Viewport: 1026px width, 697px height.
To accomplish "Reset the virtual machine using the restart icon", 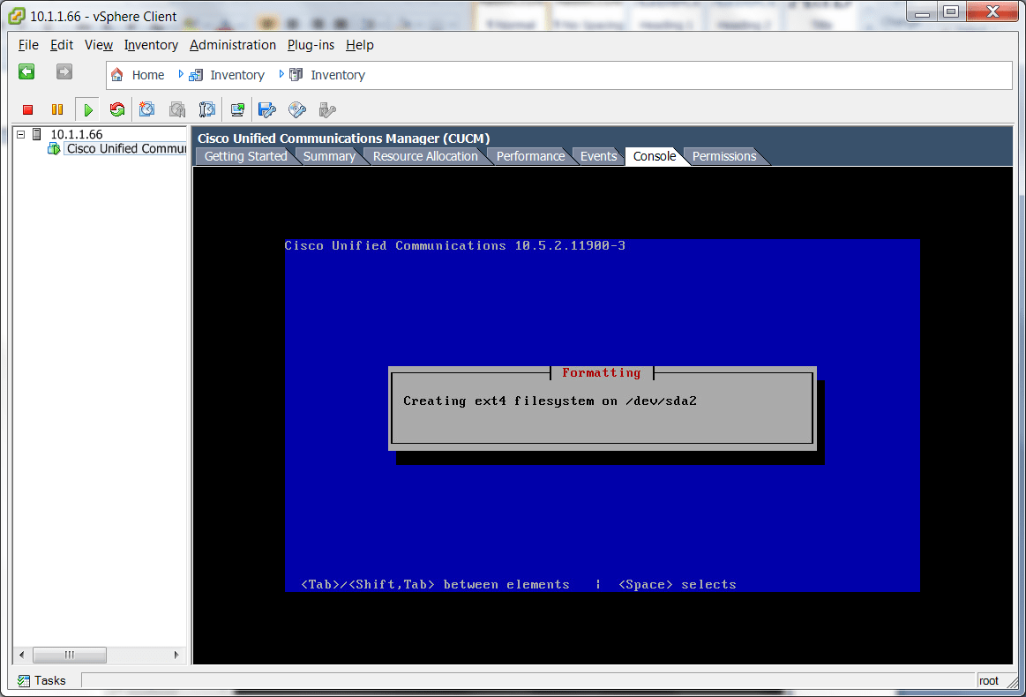I will point(117,109).
